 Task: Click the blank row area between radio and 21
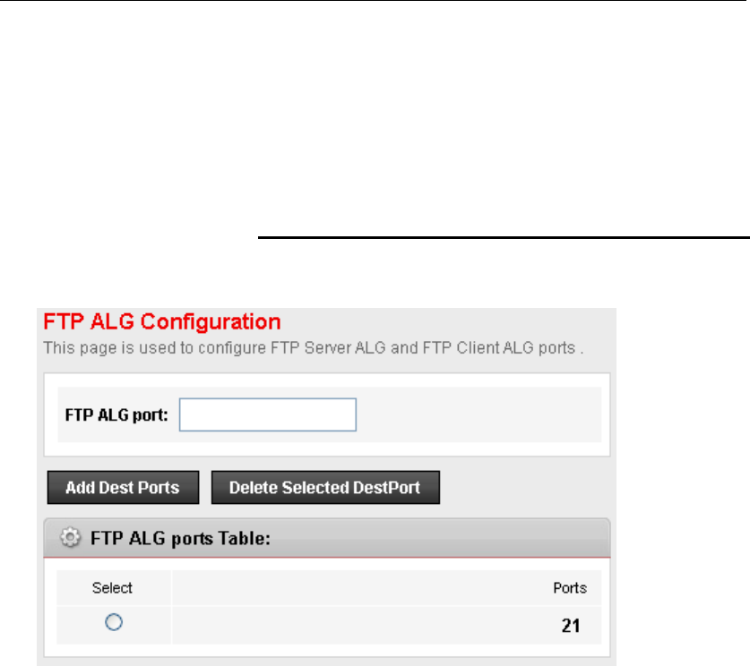point(358,626)
